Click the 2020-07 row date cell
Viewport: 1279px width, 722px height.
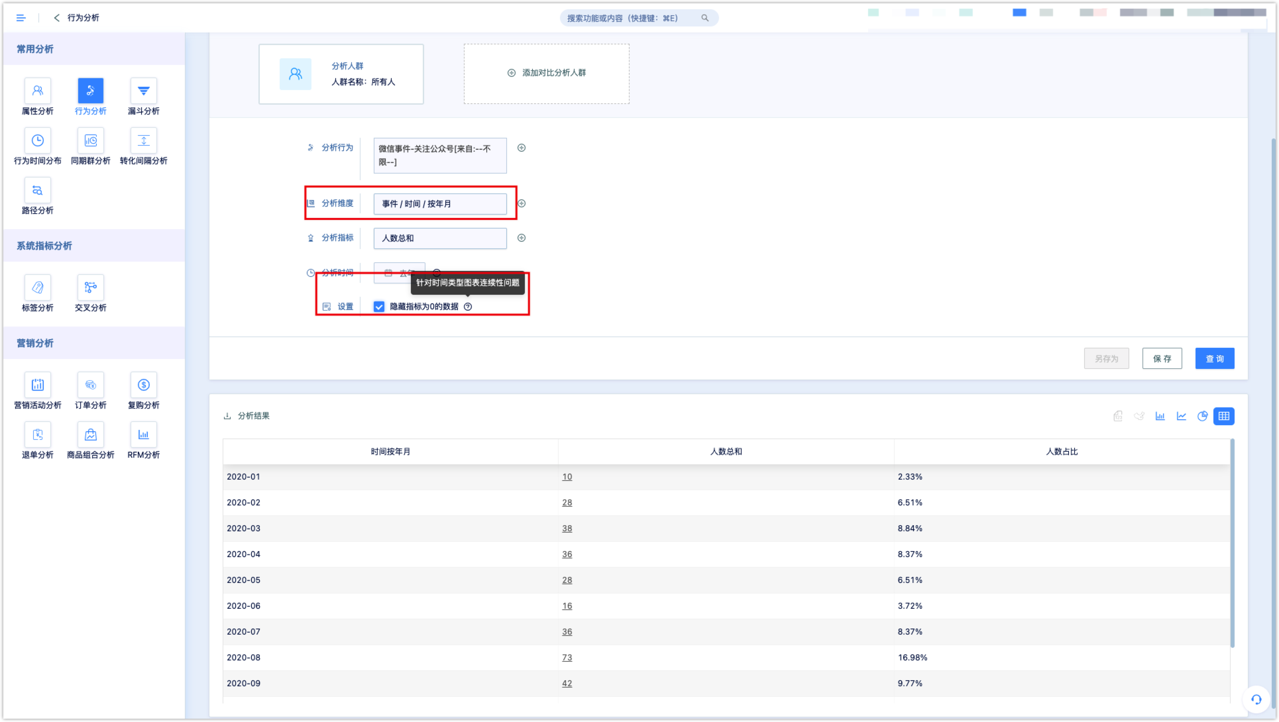coord(390,631)
